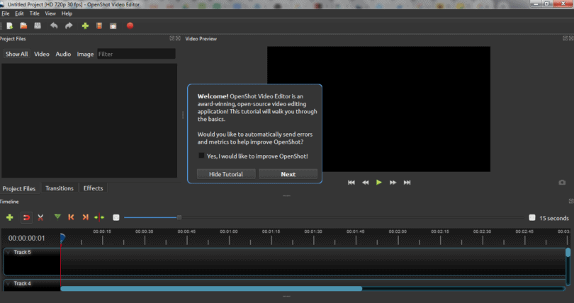The width and height of the screenshot is (574, 303).
Task: Play the video preview
Action: click(x=379, y=183)
